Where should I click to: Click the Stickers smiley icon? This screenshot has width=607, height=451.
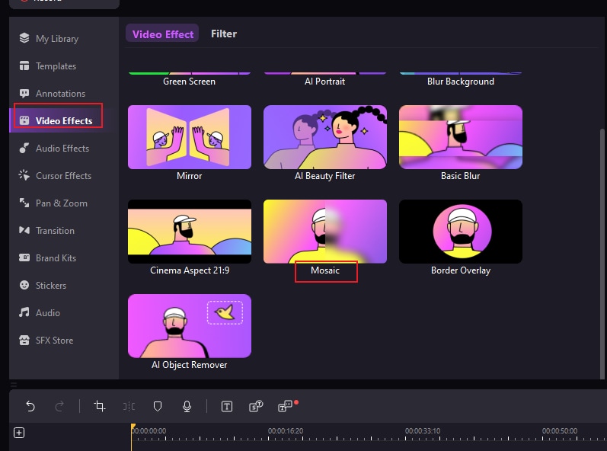click(x=24, y=286)
